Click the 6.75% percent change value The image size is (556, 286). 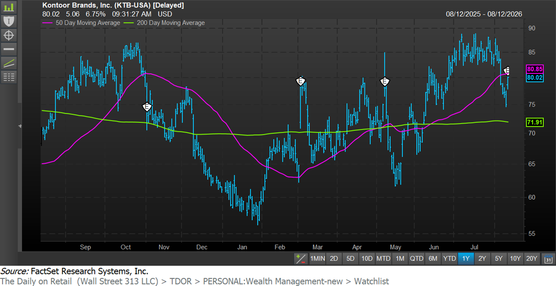(96, 14)
